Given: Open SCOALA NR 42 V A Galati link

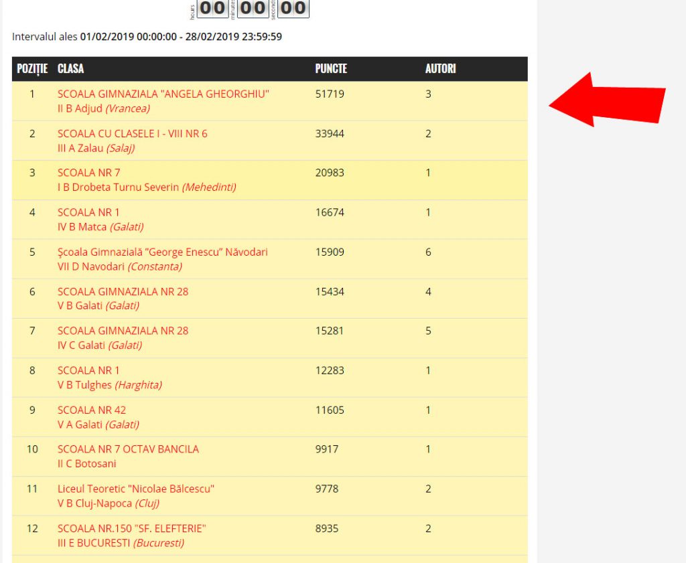Looking at the screenshot, I should pyautogui.click(x=98, y=417).
